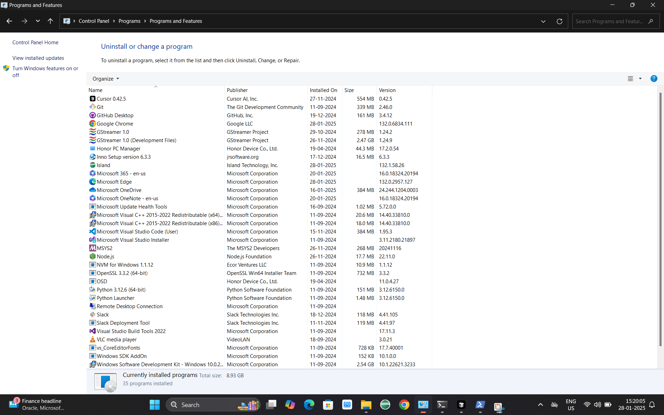Screen dimensions: 664x415
Task: Expand the recent locations dropdown chevron
Action: point(38,21)
